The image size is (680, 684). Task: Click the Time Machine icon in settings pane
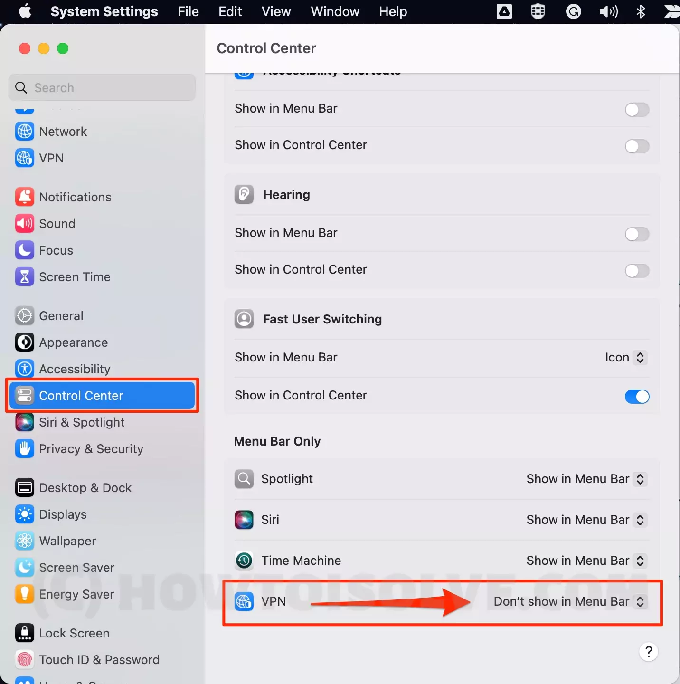point(244,560)
